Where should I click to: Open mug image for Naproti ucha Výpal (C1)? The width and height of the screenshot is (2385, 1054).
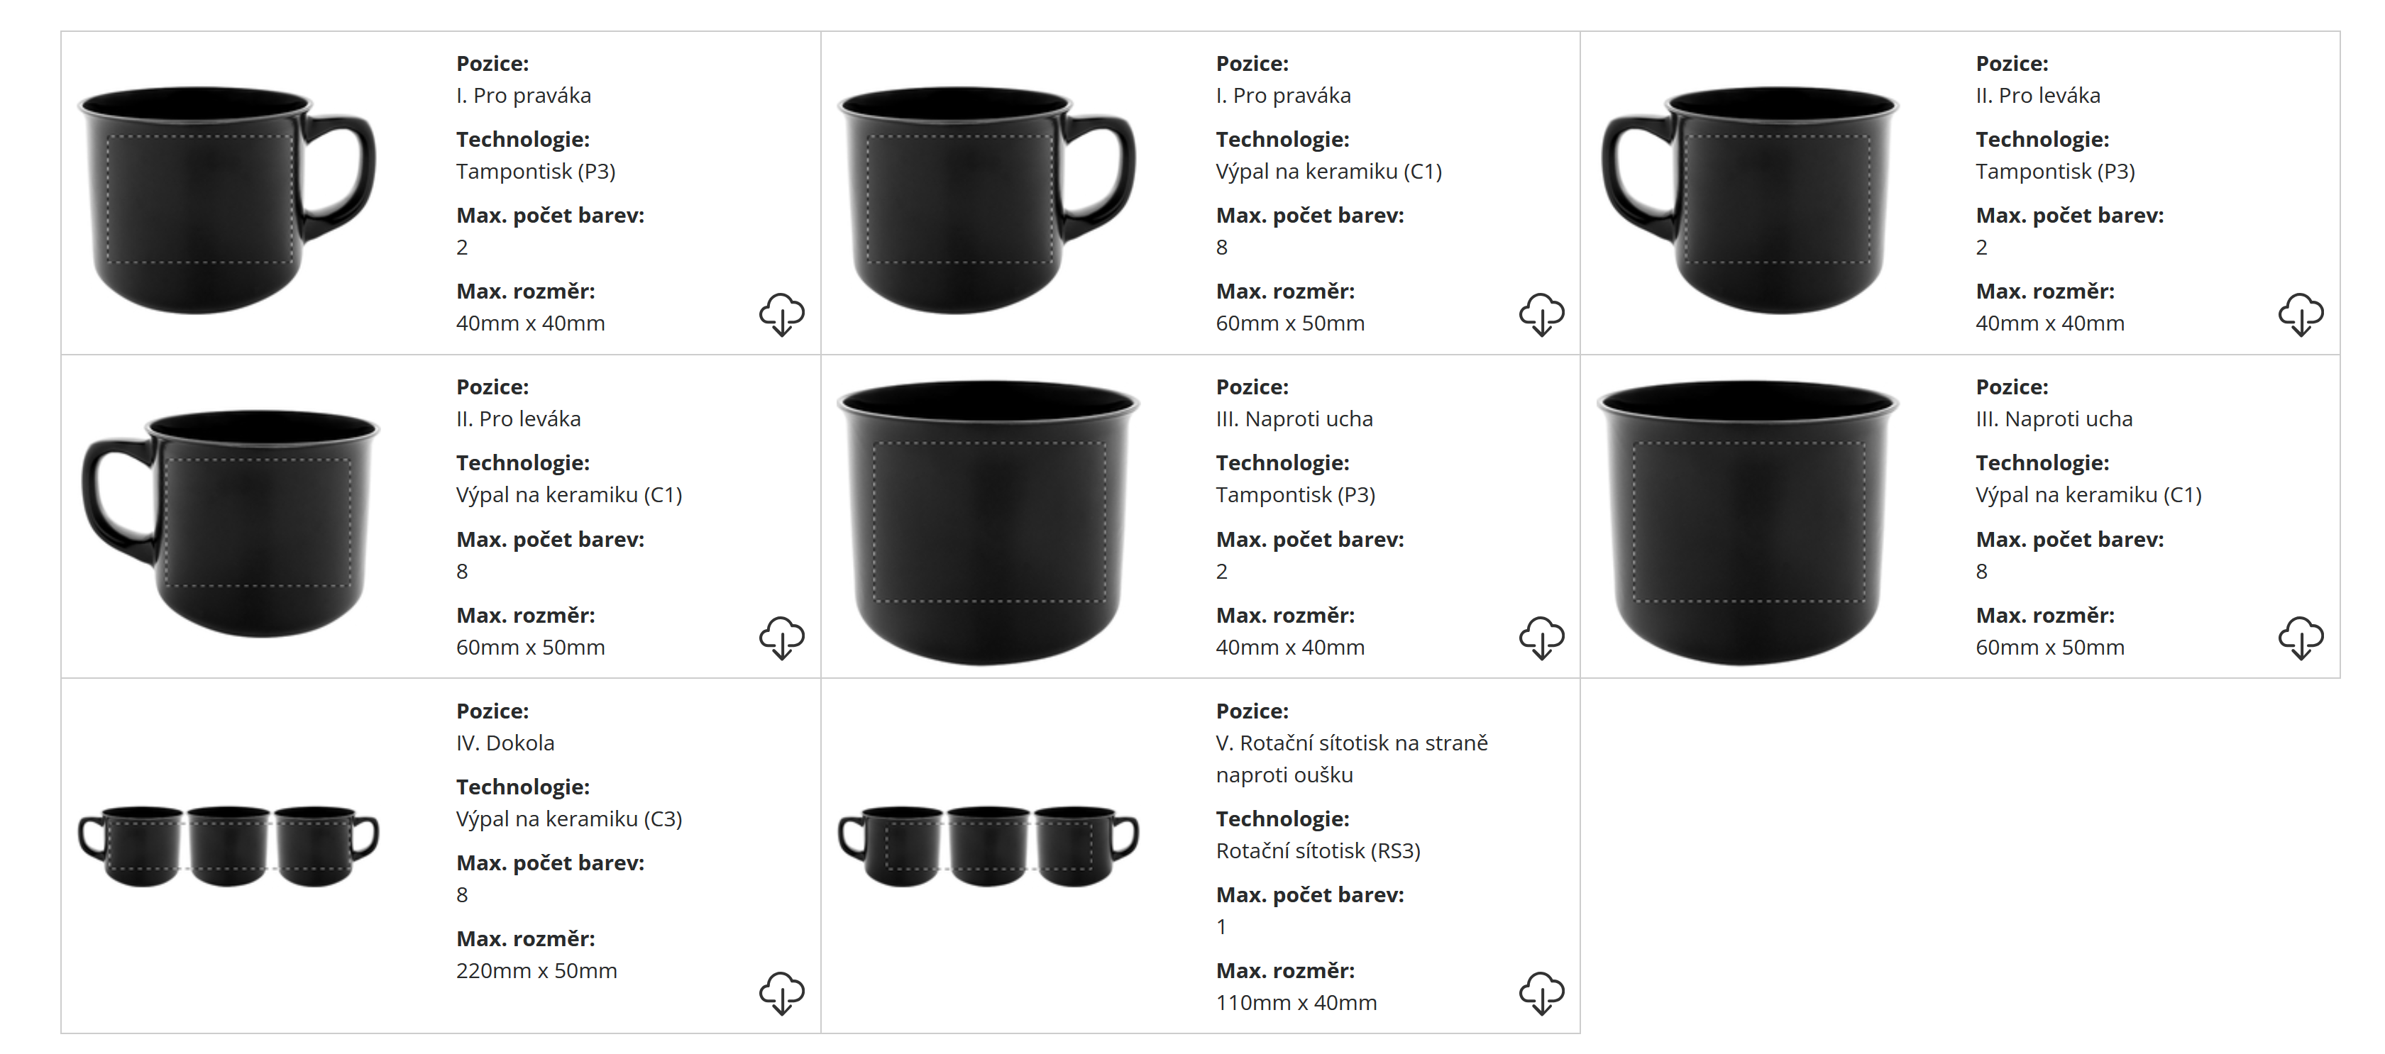[1748, 523]
